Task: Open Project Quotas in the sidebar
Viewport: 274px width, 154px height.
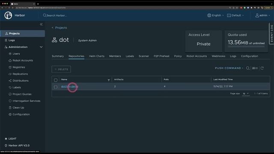Action: pyautogui.click(x=22, y=94)
